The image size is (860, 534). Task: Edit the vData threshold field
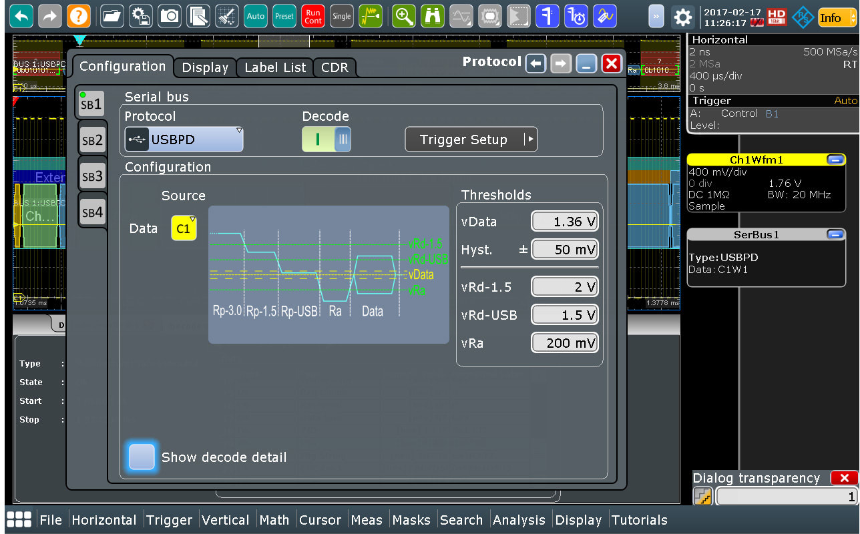(565, 222)
